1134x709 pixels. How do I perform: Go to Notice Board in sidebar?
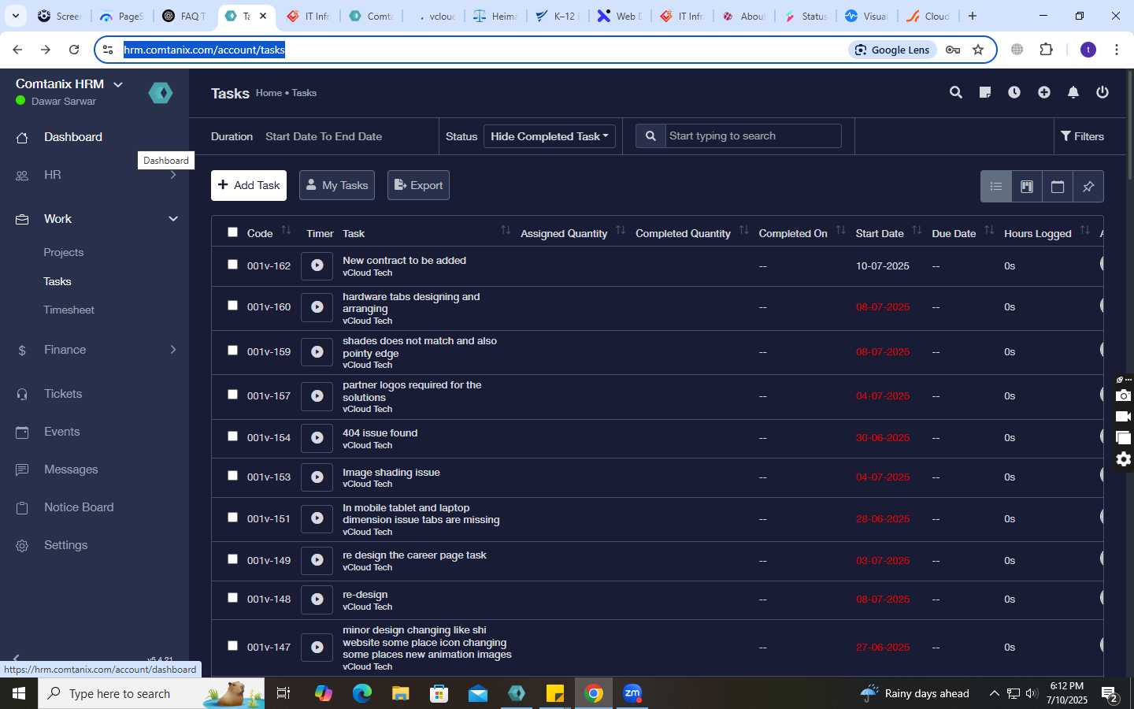pos(79,507)
